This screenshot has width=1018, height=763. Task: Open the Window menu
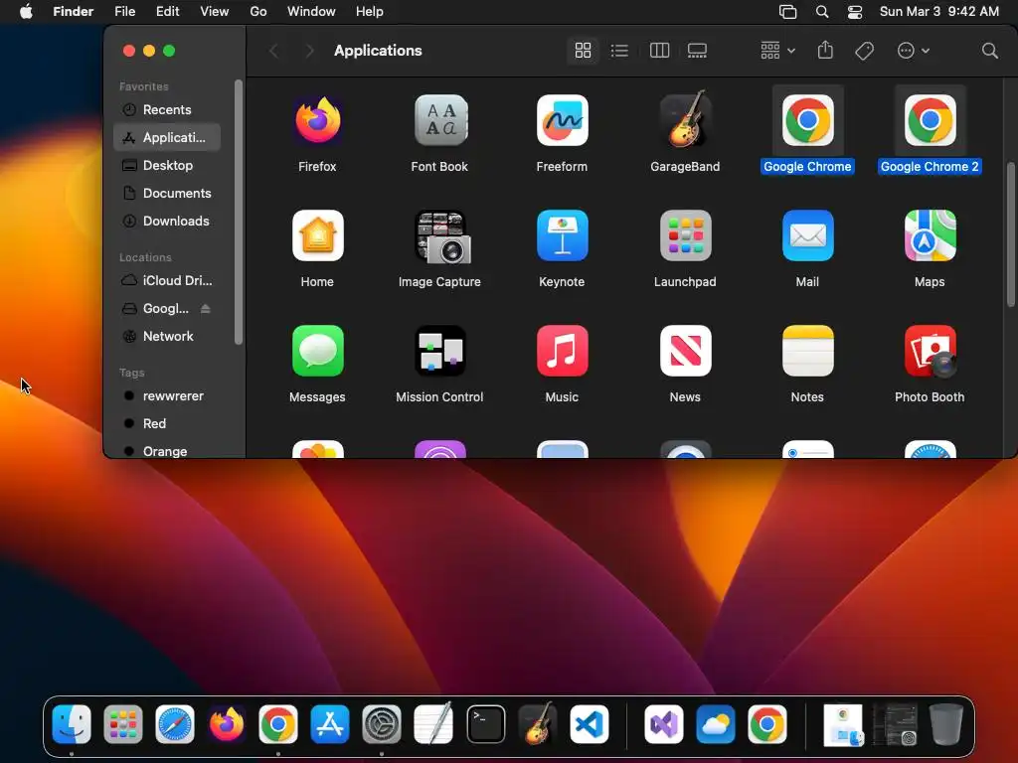point(311,12)
